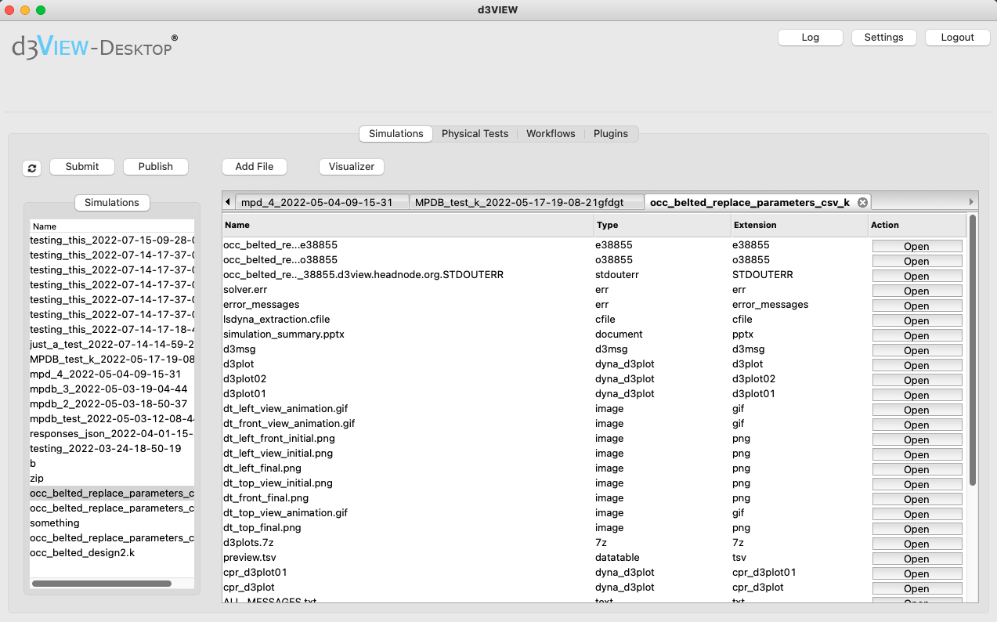Click the Logout button

tap(957, 38)
